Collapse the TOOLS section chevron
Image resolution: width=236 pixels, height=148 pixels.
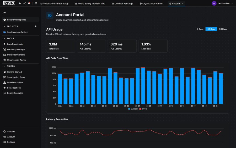(x=4, y=38)
